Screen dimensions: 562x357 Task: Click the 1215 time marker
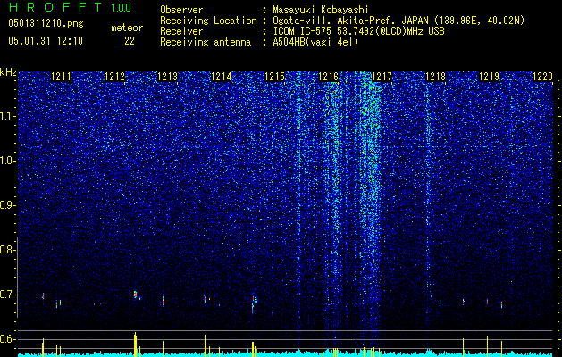(x=274, y=77)
